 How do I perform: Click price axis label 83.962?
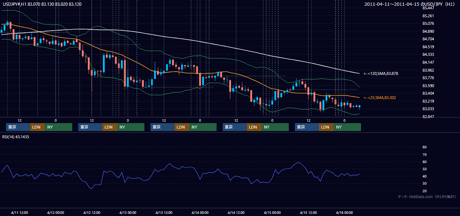point(428,70)
